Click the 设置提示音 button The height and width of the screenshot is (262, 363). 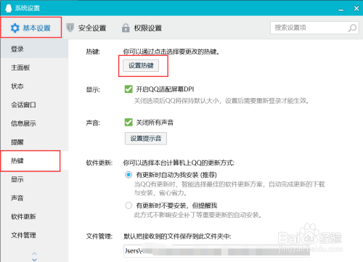coord(146,139)
